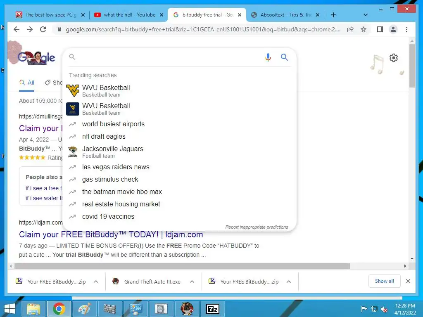
Task: Go forward to the next page
Action: (x=30, y=29)
